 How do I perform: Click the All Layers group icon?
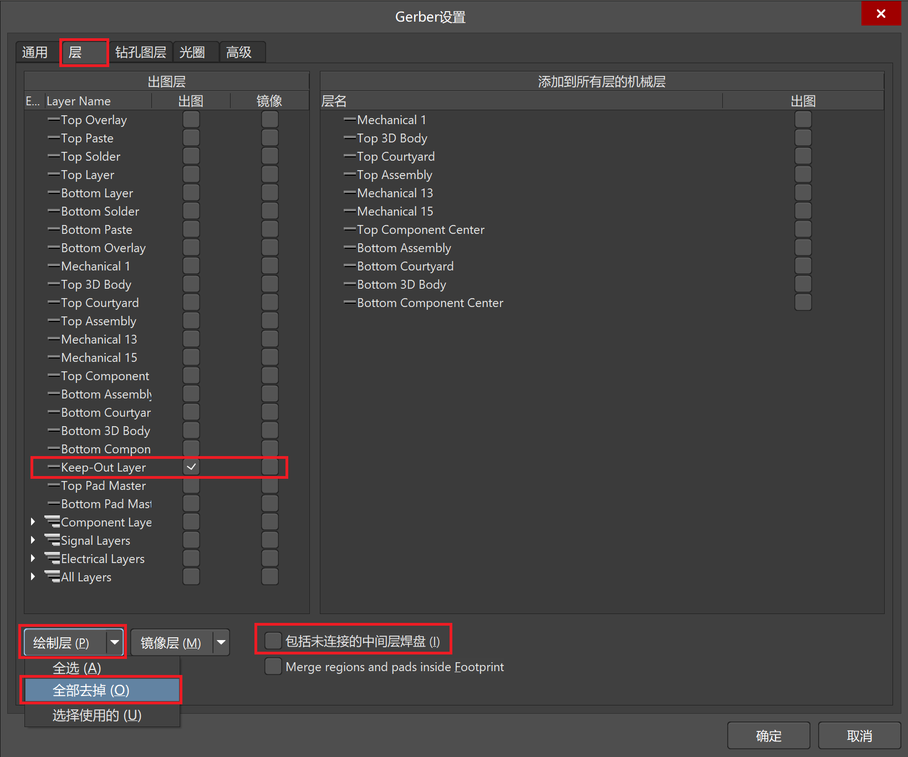(52, 577)
